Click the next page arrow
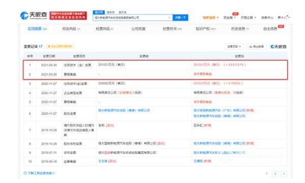Screen dimensions: 305x183 284,174
